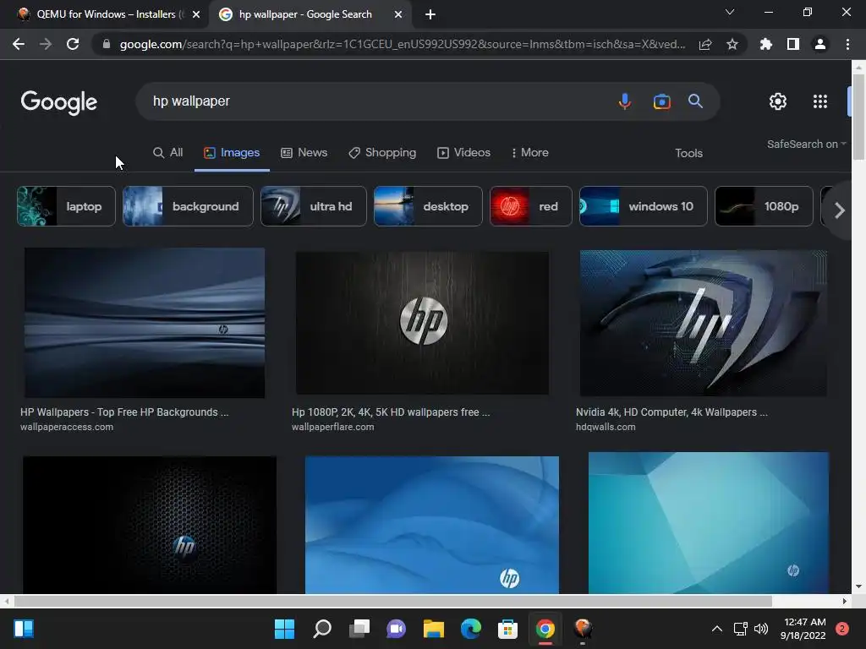Viewport: 866px width, 649px height.
Task: Launch the Chat app from taskbar
Action: click(396, 629)
